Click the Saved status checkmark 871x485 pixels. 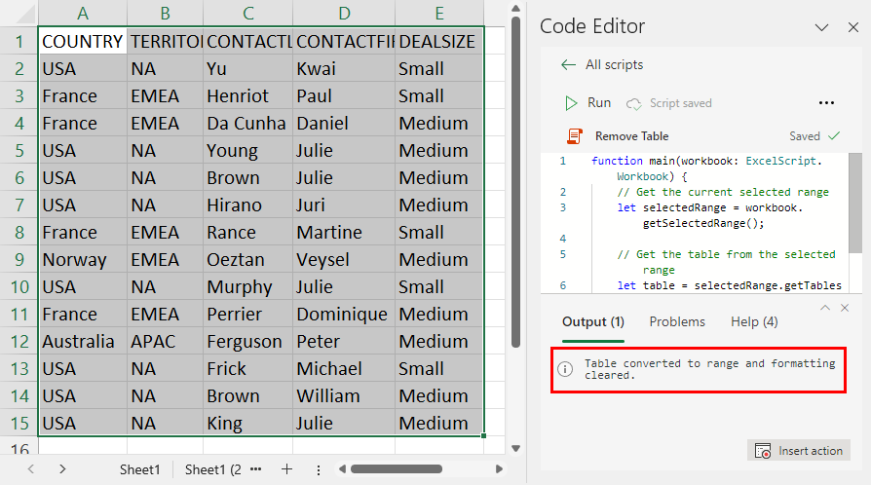click(x=834, y=136)
